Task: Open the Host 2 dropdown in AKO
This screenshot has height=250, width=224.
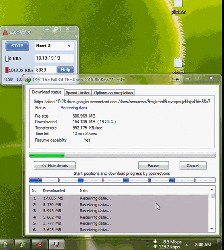Action: 54,46
